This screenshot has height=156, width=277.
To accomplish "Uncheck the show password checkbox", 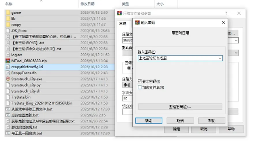I will tap(140, 81).
